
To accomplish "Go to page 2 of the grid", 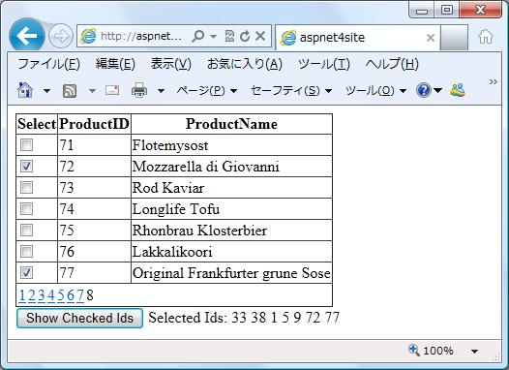I will 32,295.
